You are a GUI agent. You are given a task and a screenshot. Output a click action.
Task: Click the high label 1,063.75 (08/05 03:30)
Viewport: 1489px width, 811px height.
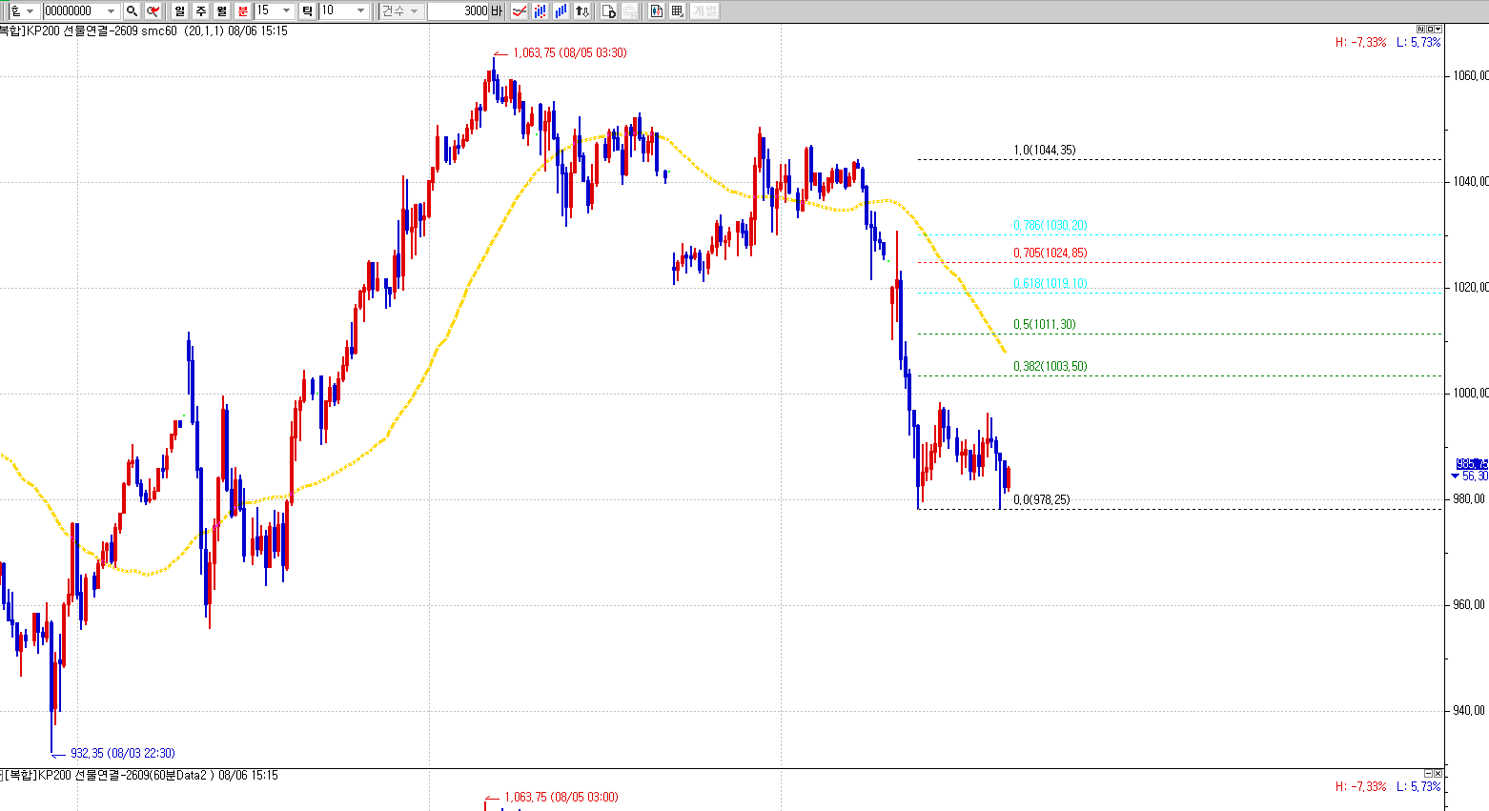[570, 52]
